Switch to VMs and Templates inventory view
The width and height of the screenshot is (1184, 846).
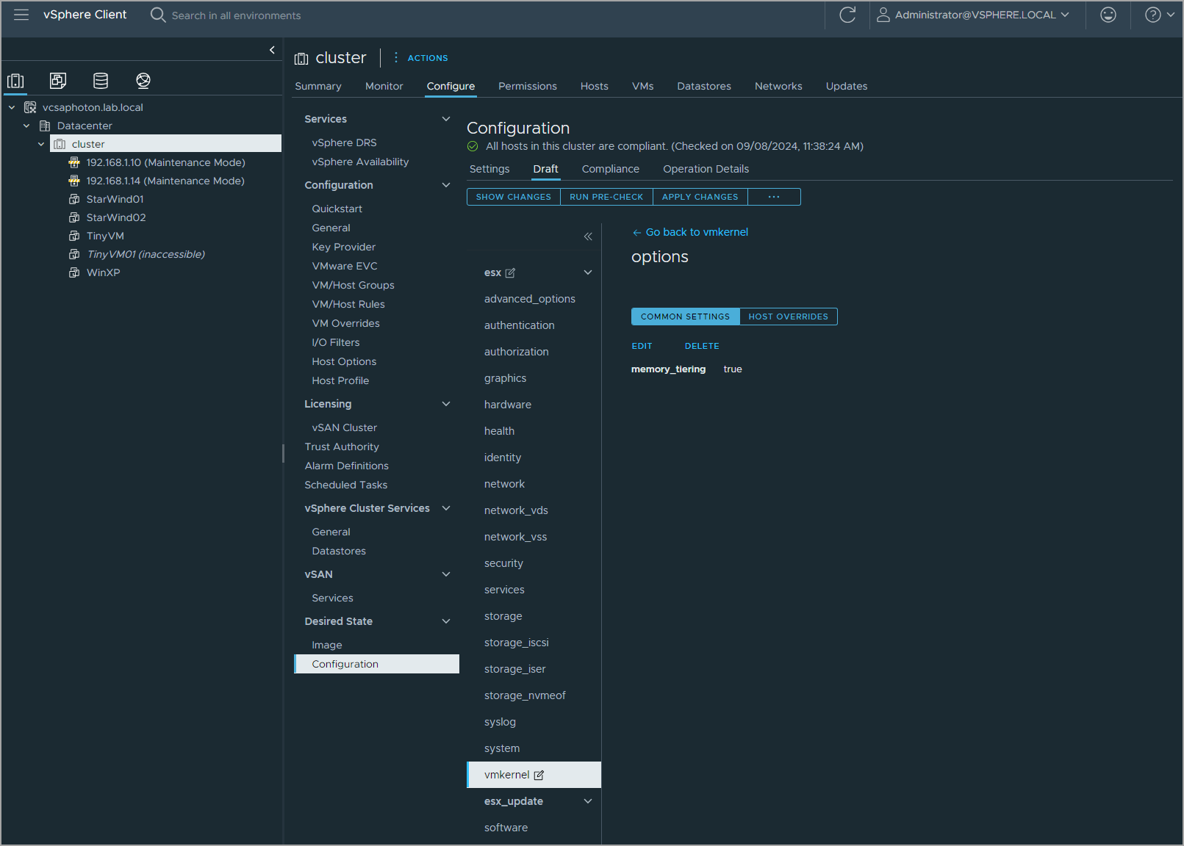point(58,81)
